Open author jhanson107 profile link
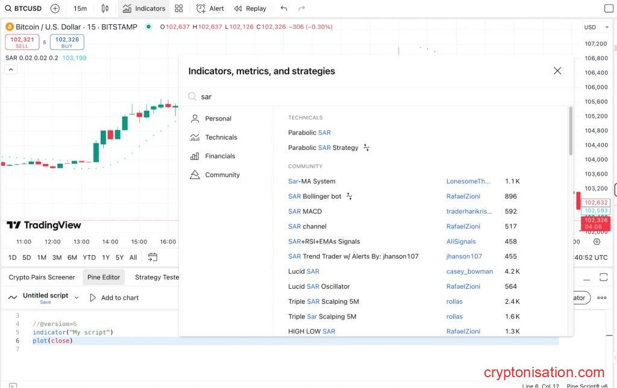The image size is (617, 388). 464,256
